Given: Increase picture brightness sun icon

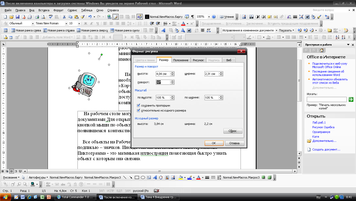Looking at the screenshot, I should pyautogui.click(x=269, y=17).
